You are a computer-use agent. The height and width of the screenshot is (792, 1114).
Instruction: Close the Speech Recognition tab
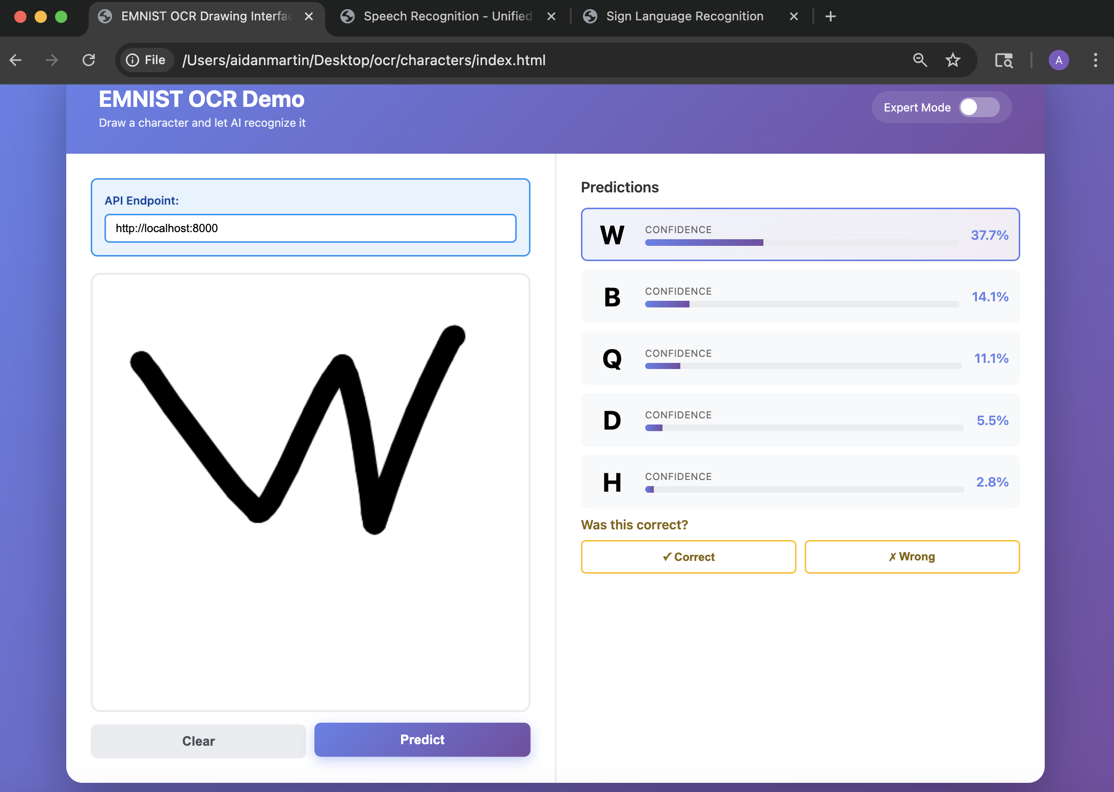[551, 16]
